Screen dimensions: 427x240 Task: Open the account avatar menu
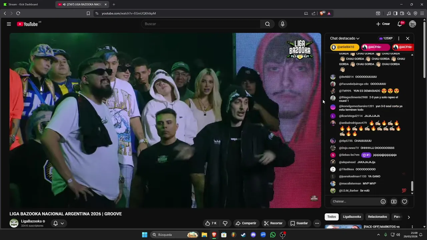point(413,24)
